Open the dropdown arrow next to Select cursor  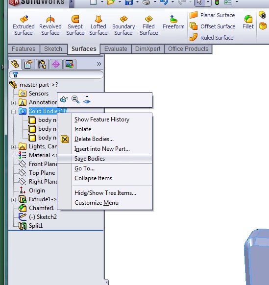coord(208,2)
